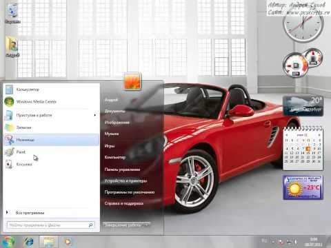Viewport: 331px width, 248px height.
Task: Click the Завершение работы button
Action: click(123, 225)
